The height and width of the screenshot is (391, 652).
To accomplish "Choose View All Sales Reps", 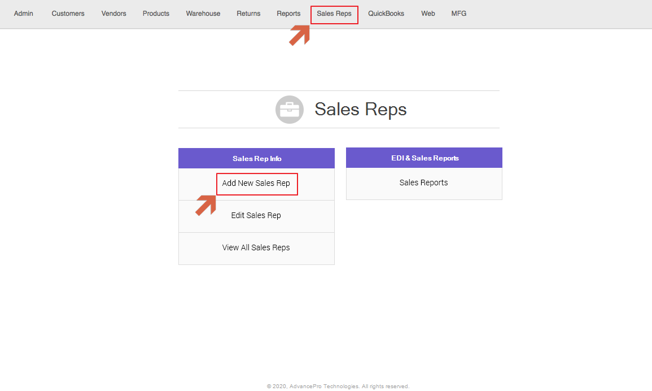I will pos(256,247).
